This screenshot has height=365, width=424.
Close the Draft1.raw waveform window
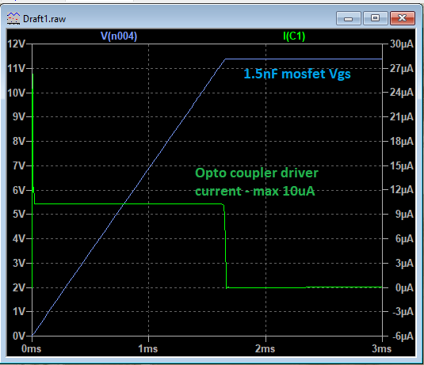[x=403, y=18]
